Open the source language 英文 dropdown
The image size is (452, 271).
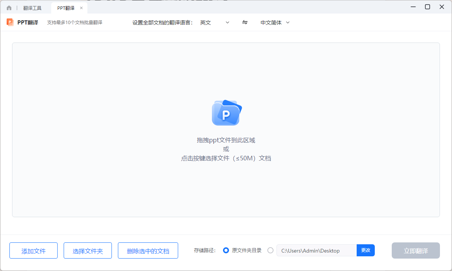tap(215, 23)
